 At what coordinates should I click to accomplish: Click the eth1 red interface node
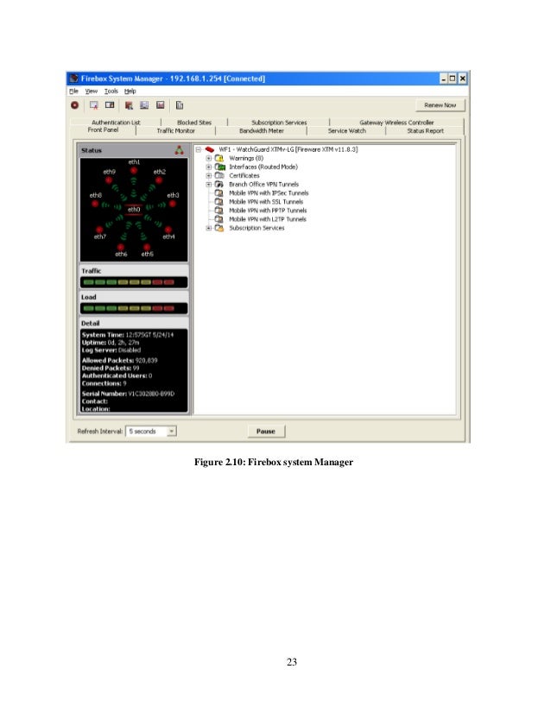134,171
